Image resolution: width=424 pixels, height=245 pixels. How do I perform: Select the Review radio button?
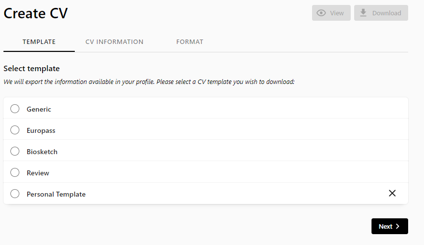(x=15, y=172)
